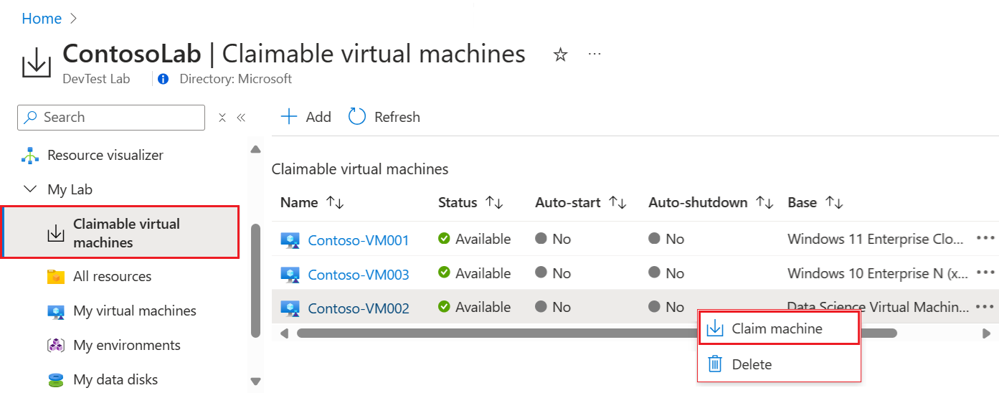
Task: Open ellipsis menu for Contoso-VM001 row
Action: click(x=985, y=239)
